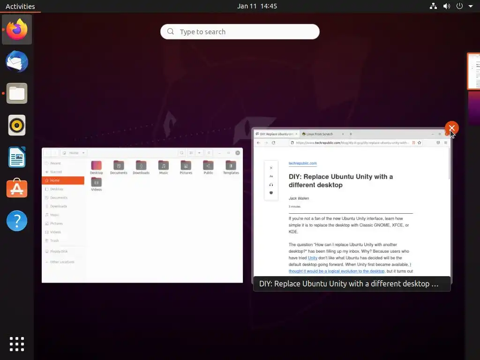Click the search icon in Files window
480x360 pixels.
tap(181, 153)
